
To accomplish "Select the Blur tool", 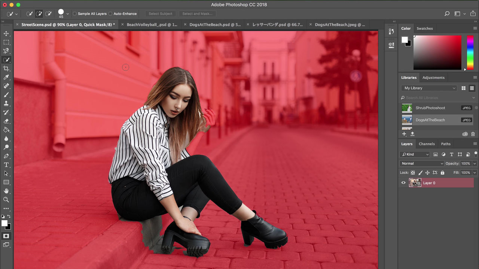I will click(6, 139).
